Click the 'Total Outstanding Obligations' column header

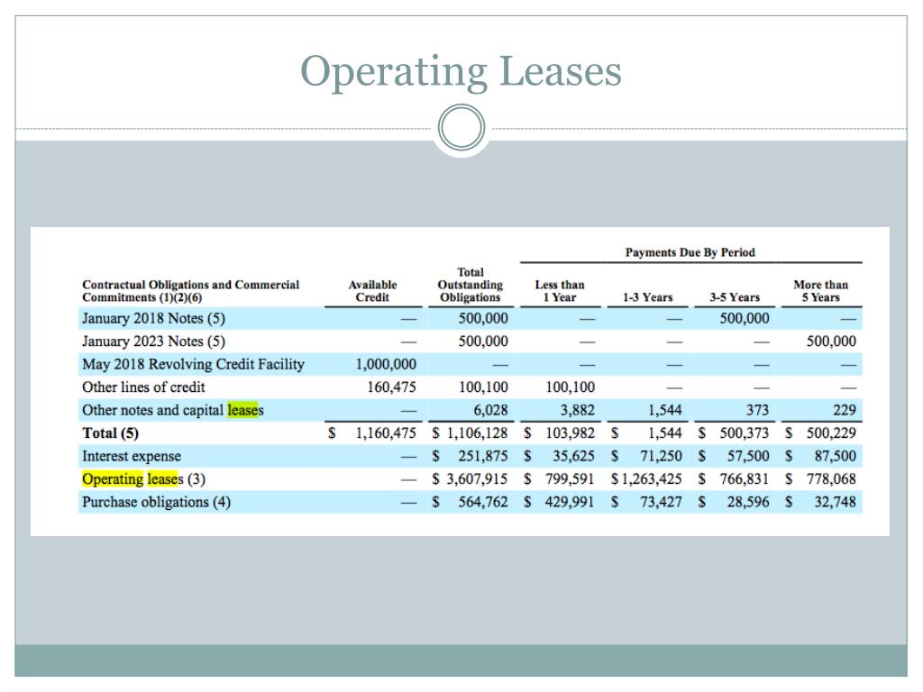[471, 285]
